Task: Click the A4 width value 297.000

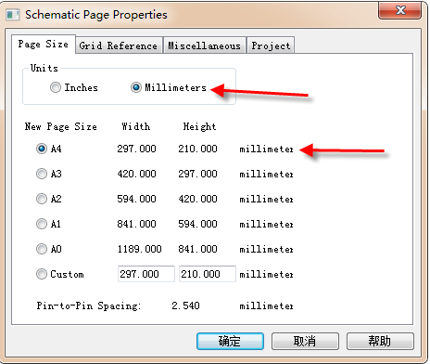Action: [x=136, y=149]
